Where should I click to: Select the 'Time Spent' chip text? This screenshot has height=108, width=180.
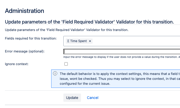pyautogui.click(x=79, y=41)
